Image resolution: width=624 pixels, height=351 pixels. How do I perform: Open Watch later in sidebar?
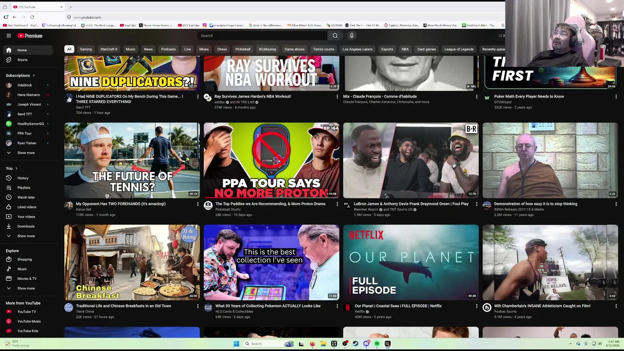(28, 197)
